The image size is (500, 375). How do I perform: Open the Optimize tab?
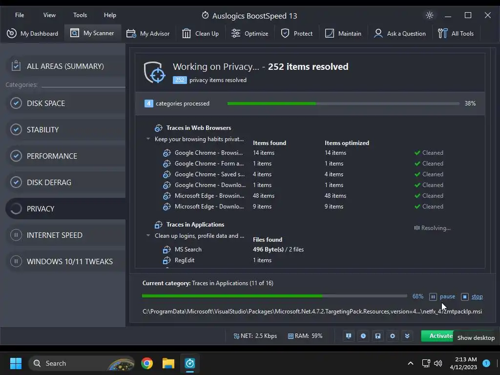[x=250, y=34]
